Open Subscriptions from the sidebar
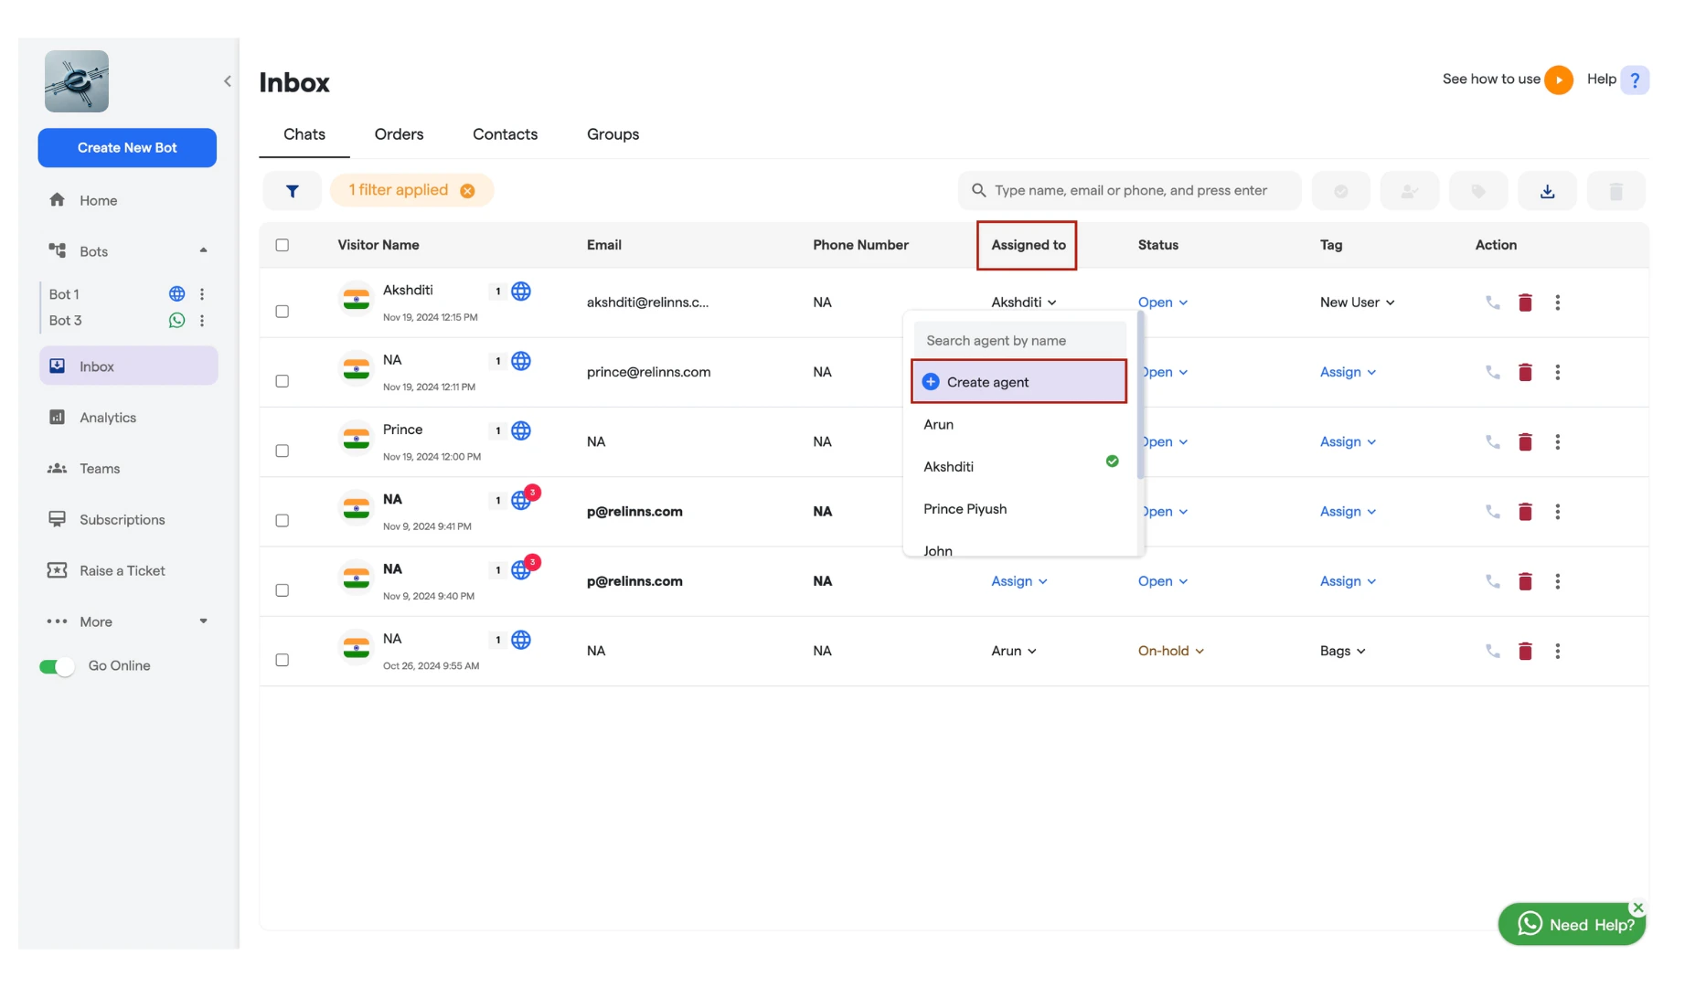 (122, 520)
